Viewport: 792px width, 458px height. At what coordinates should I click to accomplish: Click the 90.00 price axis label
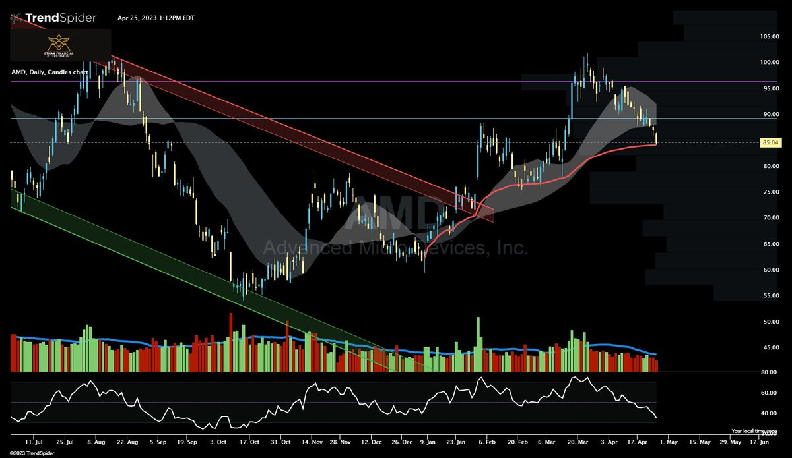click(x=771, y=114)
